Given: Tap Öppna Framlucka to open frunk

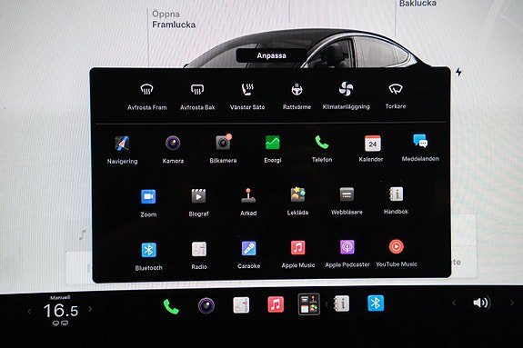Looking at the screenshot, I should click(x=174, y=19).
